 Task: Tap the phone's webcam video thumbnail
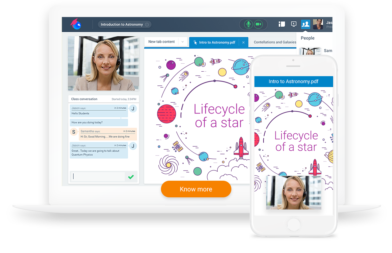[x=293, y=193]
